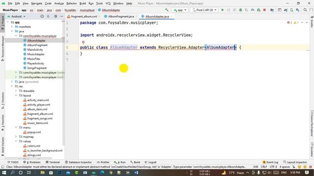Open the Build Variants side tab
Screen dimensions: 314x176
[2, 146]
